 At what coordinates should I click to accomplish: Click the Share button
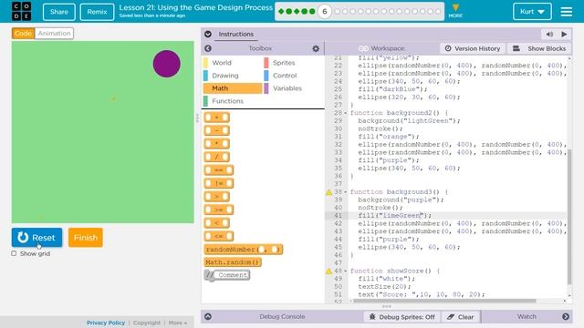tap(58, 12)
